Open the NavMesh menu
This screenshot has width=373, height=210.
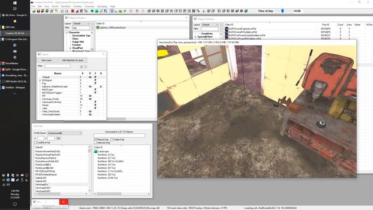(66, 6)
